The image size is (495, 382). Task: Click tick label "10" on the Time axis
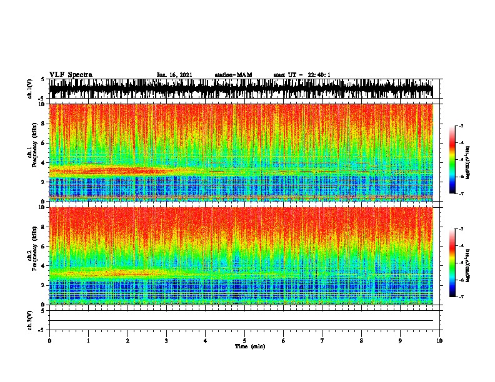point(439,341)
